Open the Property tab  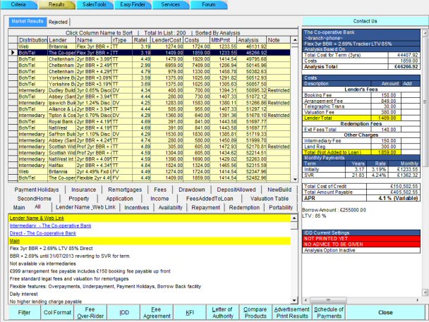tap(79, 199)
